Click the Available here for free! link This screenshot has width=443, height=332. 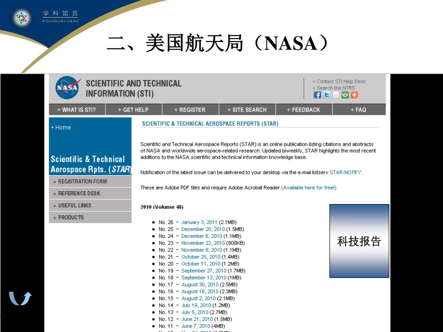[x=309, y=188]
